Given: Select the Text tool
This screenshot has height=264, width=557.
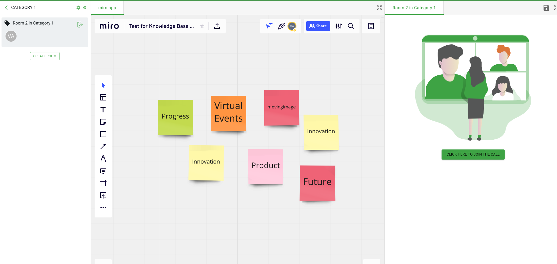Looking at the screenshot, I should (103, 110).
